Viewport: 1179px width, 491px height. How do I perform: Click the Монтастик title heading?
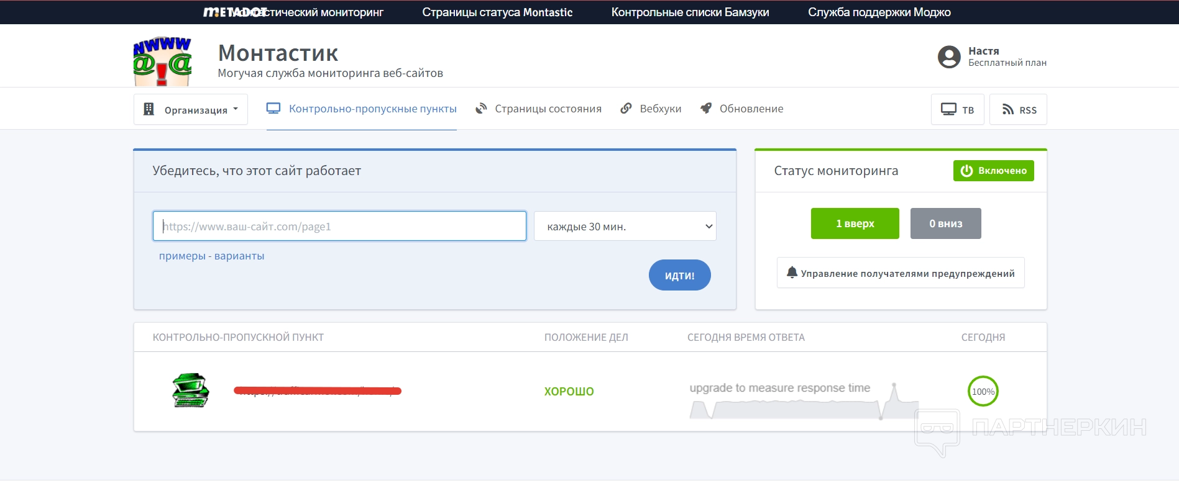point(278,53)
